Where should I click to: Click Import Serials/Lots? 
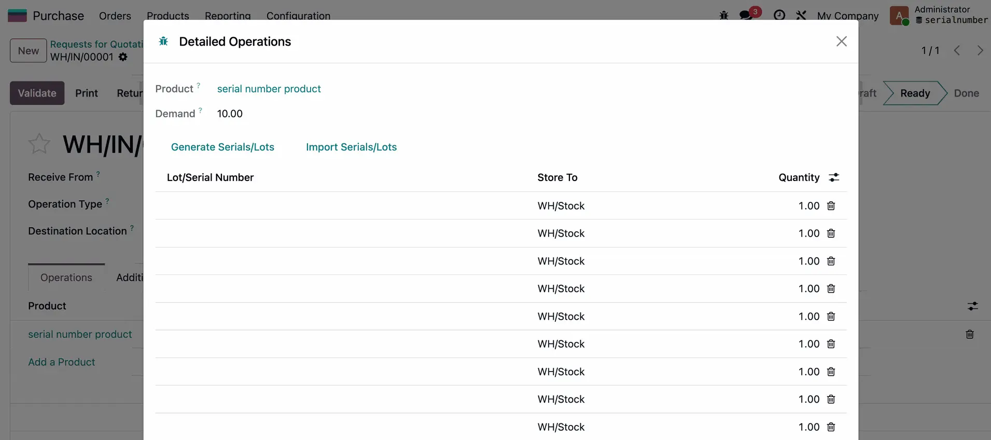[351, 147]
